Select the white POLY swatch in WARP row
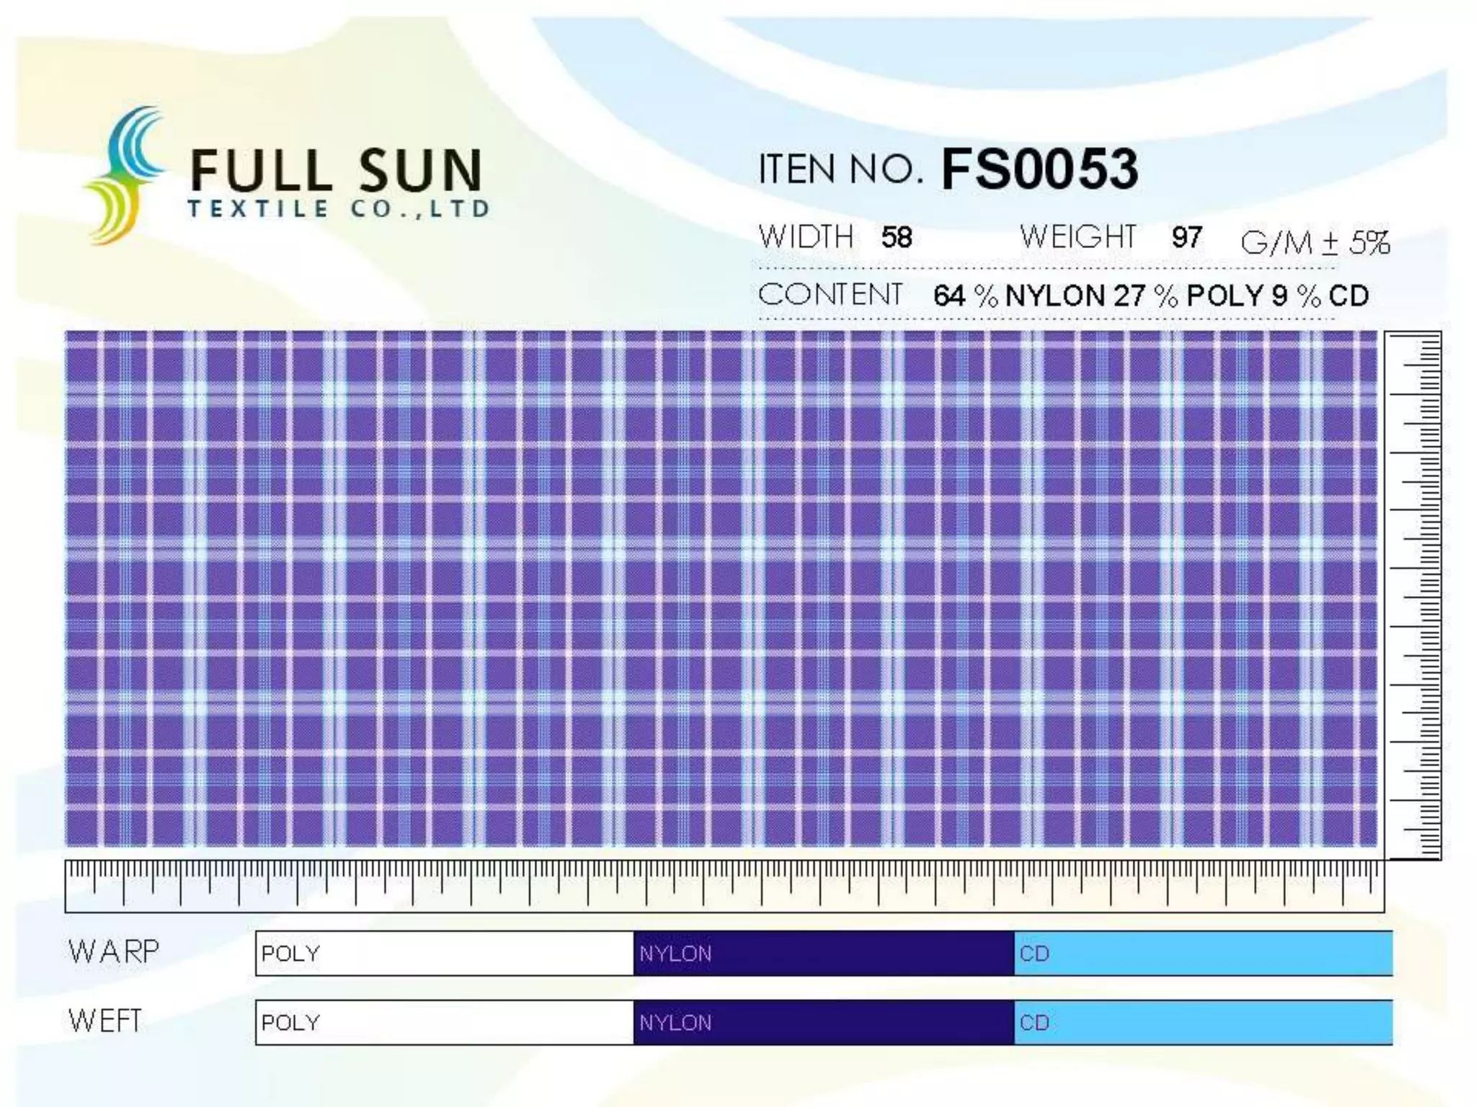The width and height of the screenshot is (1476, 1107). pos(445,953)
